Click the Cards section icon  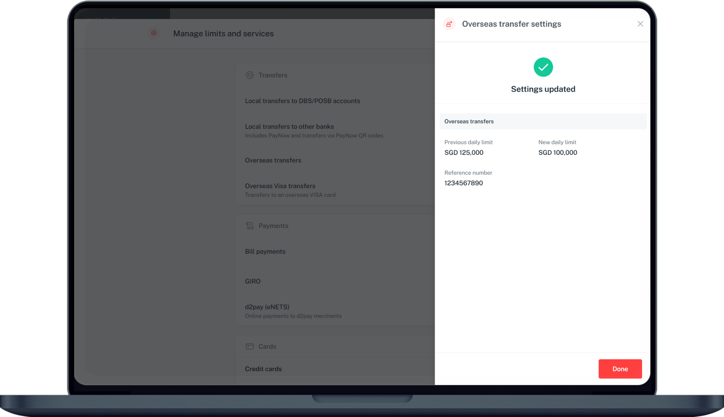[250, 347]
